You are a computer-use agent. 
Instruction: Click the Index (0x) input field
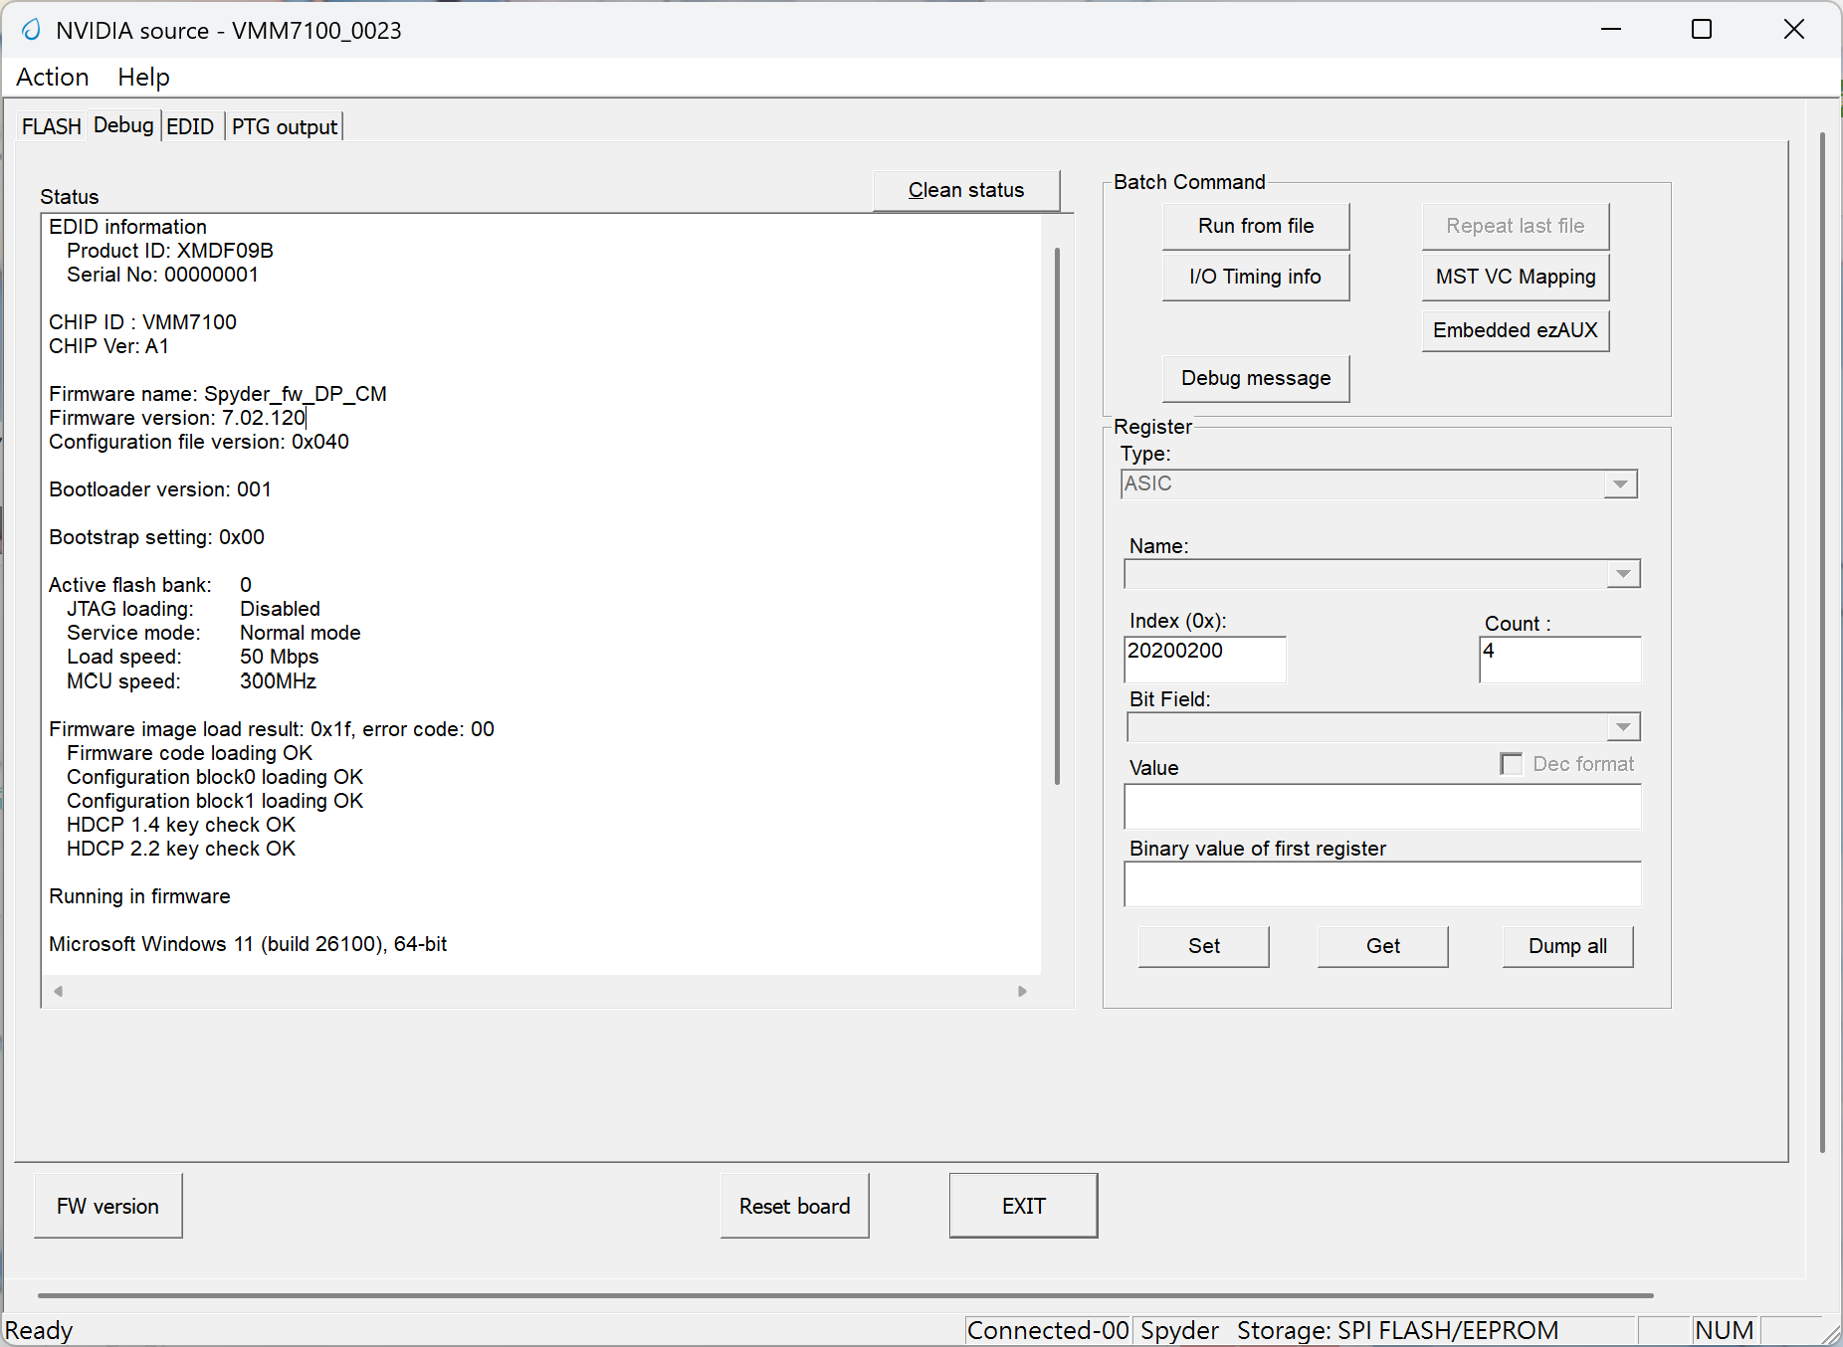pos(1205,660)
